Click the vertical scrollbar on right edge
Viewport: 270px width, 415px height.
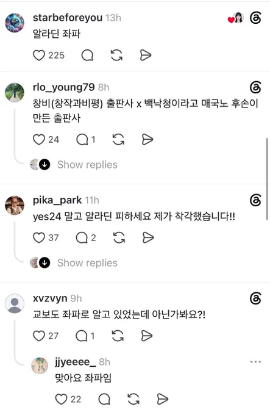[x=267, y=179]
